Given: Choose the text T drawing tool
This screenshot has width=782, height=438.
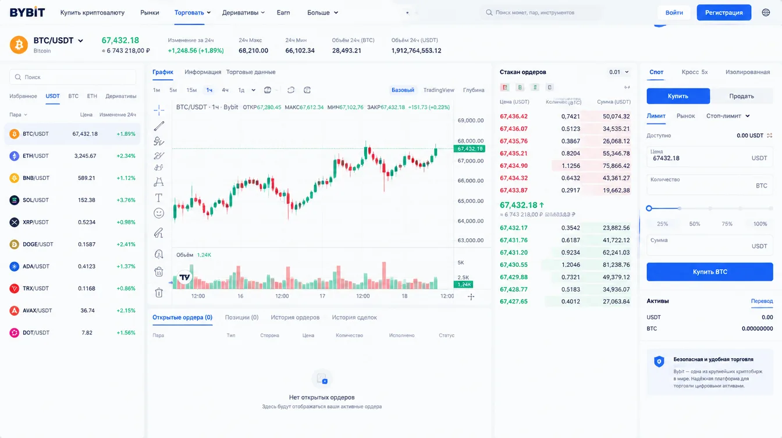Looking at the screenshot, I should pyautogui.click(x=159, y=198).
